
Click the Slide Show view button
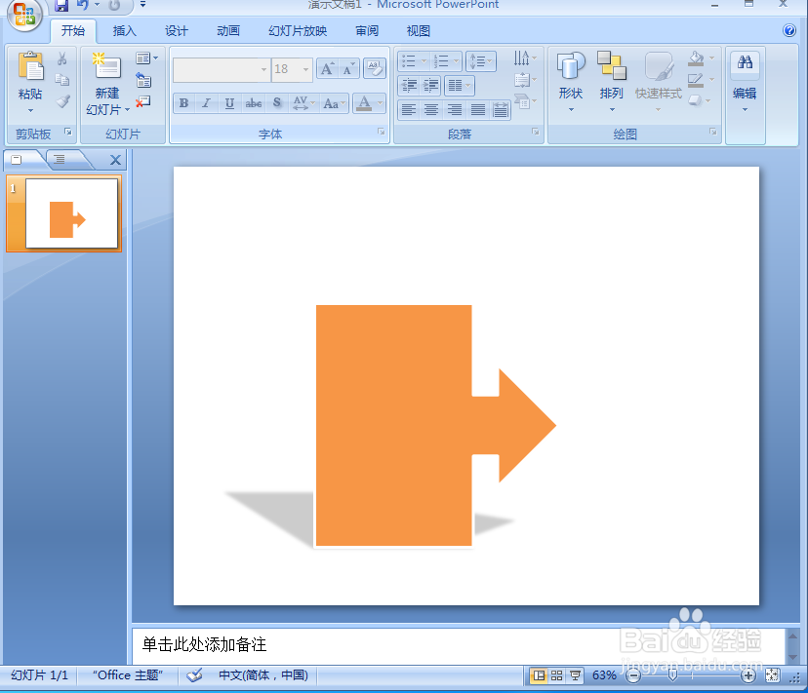(575, 675)
